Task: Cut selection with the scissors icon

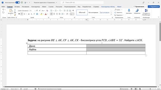Action: 15,10
